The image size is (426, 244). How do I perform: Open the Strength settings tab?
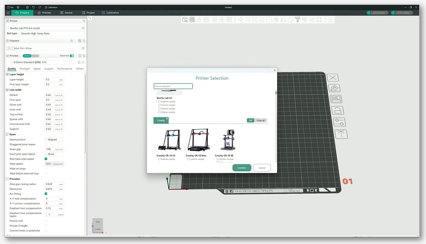point(25,69)
